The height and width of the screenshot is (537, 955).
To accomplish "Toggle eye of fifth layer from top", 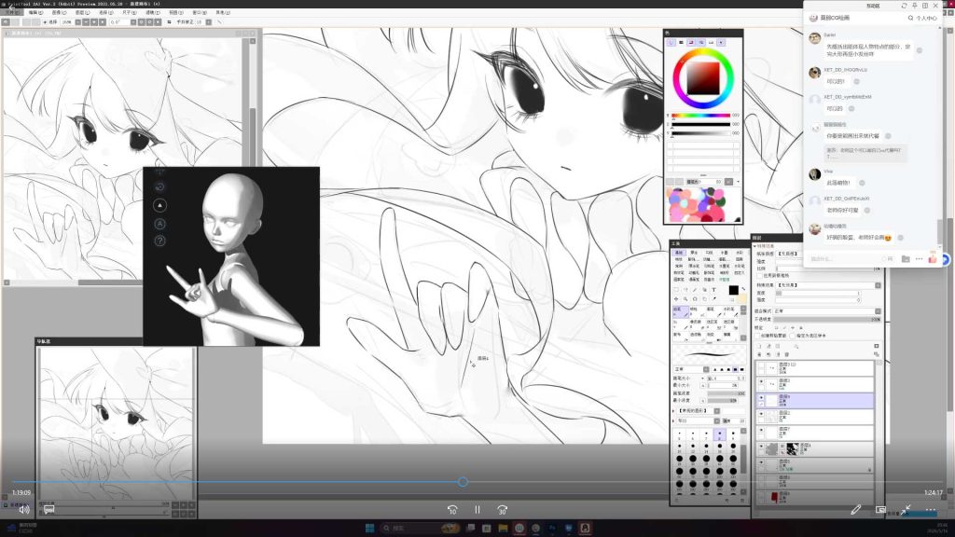I will (761, 430).
